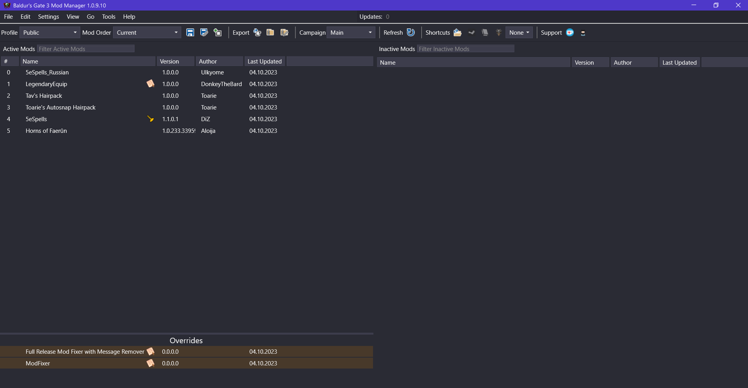This screenshot has width=748, height=388.
Task: Click the blue circular Refresh icon
Action: tap(411, 33)
